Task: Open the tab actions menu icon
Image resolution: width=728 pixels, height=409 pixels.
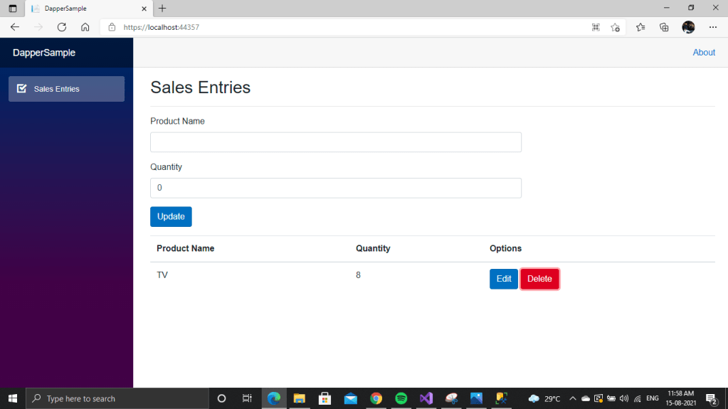Action: (12, 9)
